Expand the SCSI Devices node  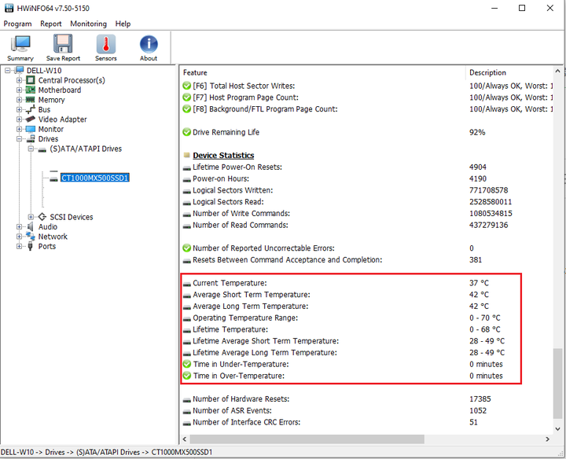[x=31, y=217]
